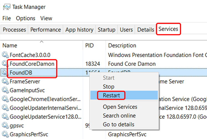Click the gear icon beside GameInputSvc

pyautogui.click(x=5, y=90)
